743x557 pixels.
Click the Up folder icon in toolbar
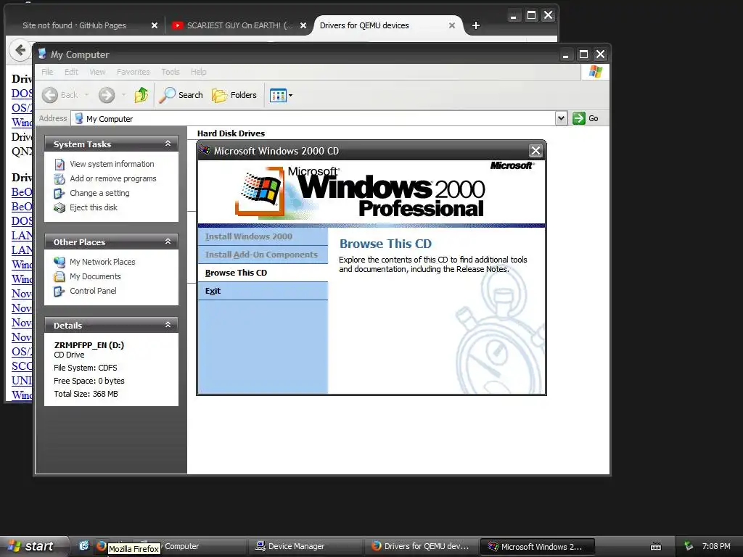(x=141, y=95)
